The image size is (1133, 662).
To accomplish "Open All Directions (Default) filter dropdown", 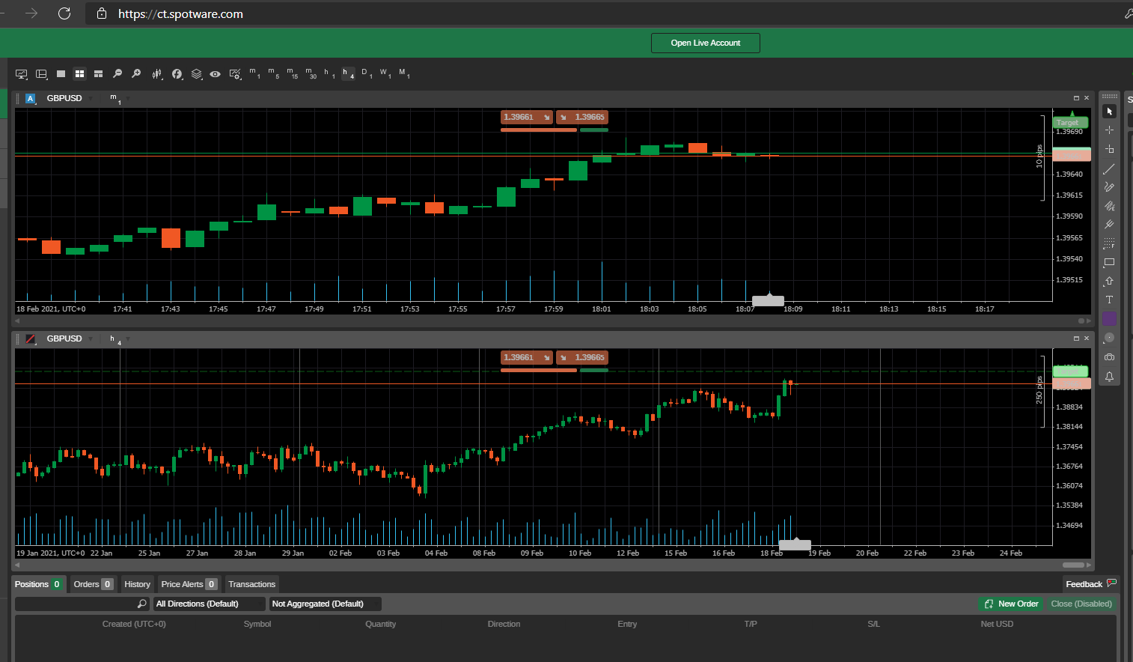I will [x=210, y=604].
